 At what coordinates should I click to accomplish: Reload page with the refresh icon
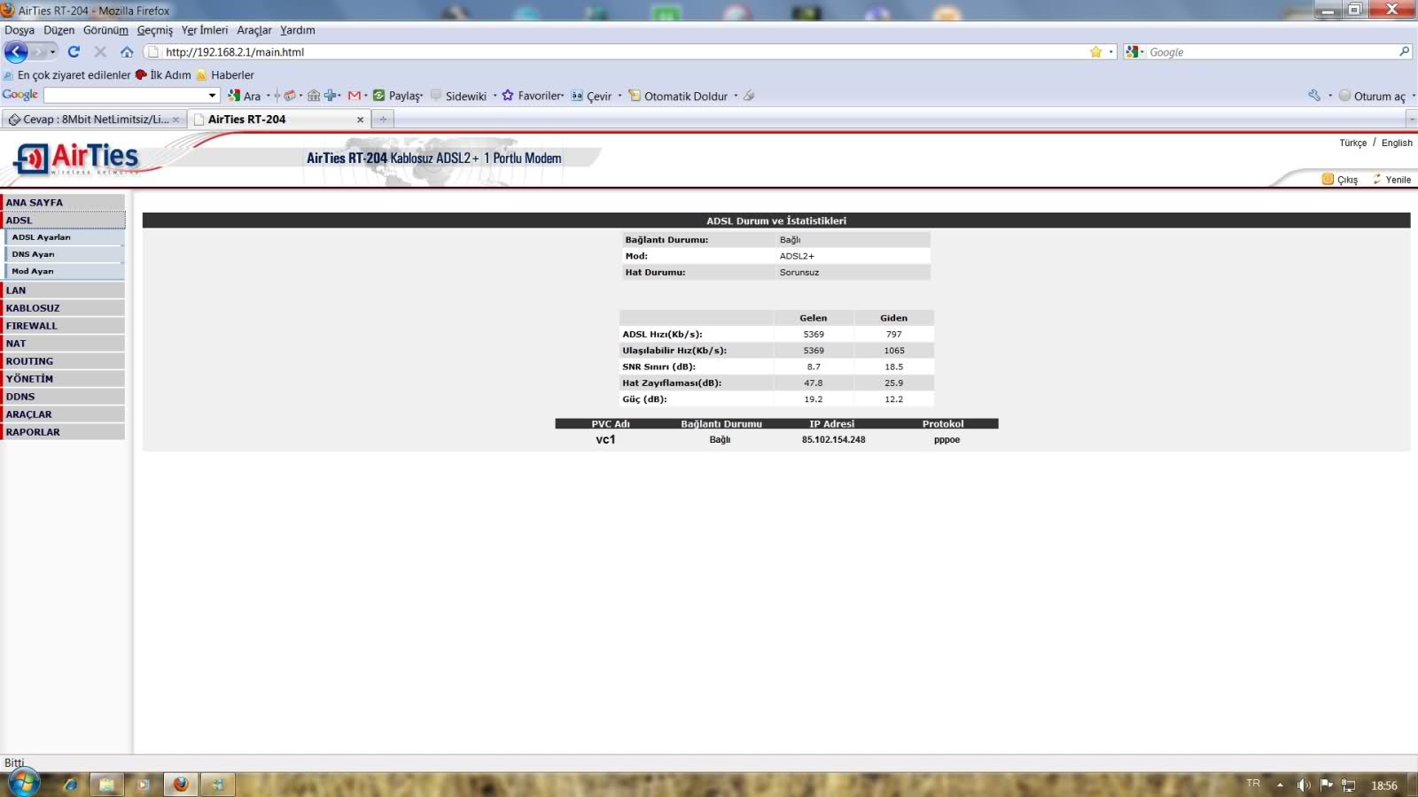point(74,52)
